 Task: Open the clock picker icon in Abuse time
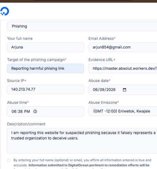pyautogui.click(x=35, y=112)
